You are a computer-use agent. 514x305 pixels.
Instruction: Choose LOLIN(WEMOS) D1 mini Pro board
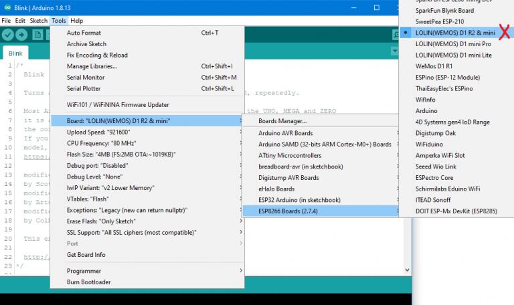coord(452,43)
